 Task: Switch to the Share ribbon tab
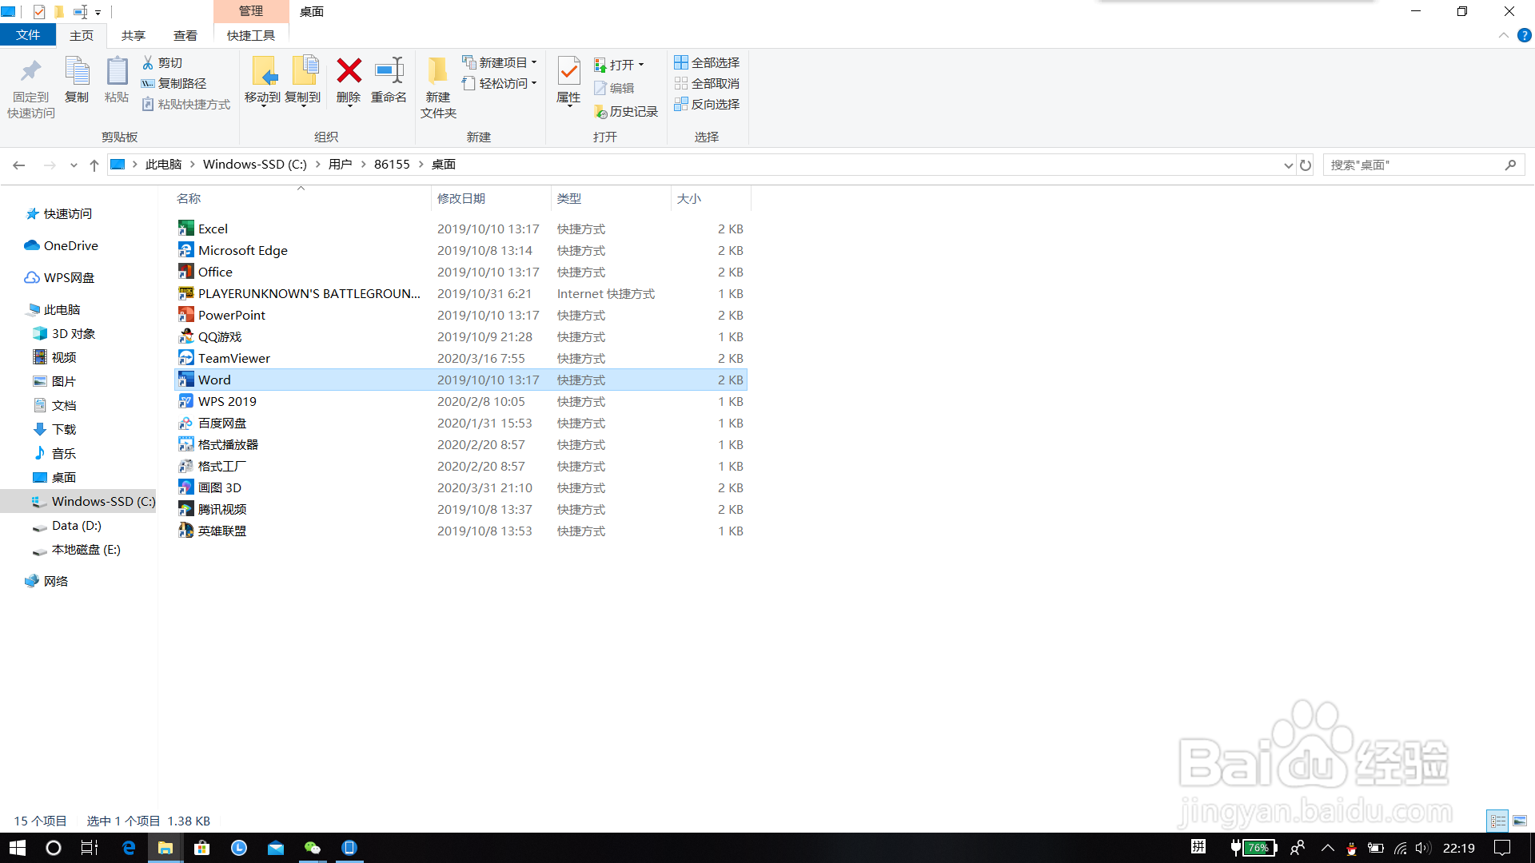(x=133, y=35)
